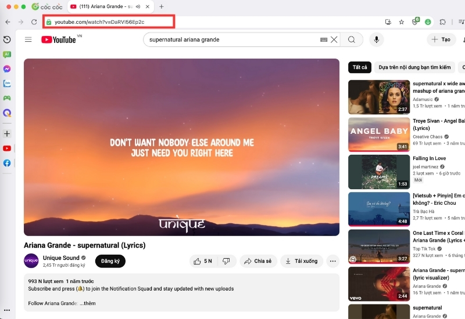Click the video title Ariana Grande - supernatural (Lyrics)
The width and height of the screenshot is (465, 319).
(x=85, y=245)
